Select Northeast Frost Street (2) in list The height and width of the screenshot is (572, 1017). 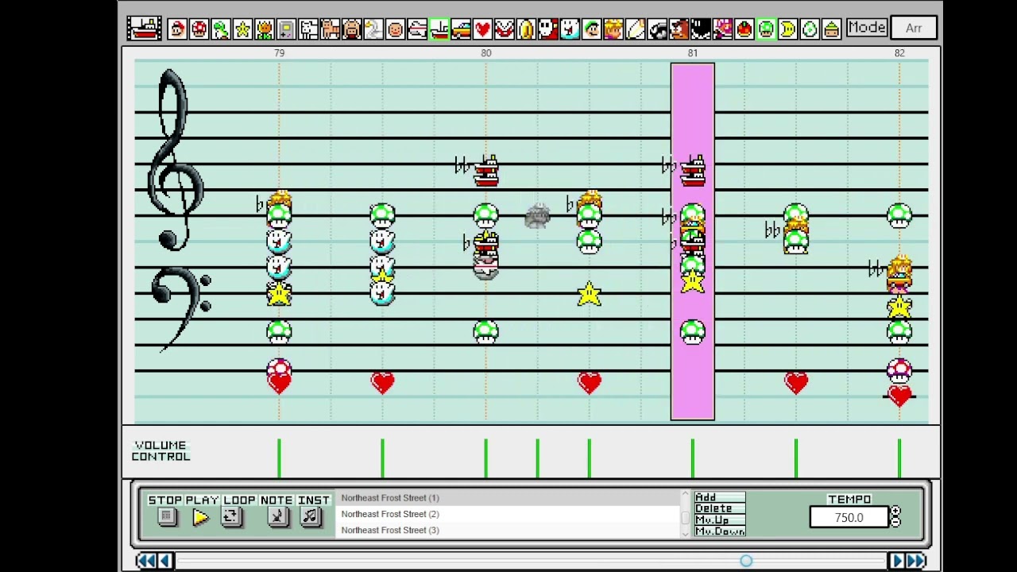coord(508,514)
